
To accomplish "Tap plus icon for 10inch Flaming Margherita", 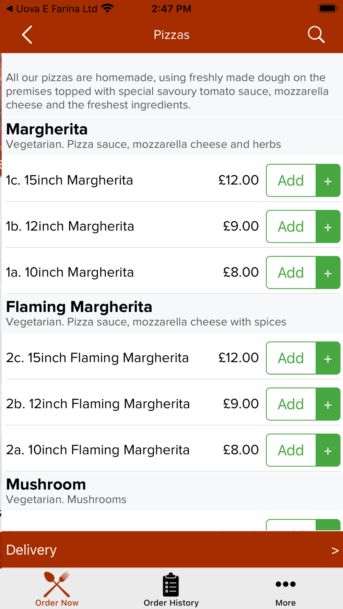I will pos(328,450).
